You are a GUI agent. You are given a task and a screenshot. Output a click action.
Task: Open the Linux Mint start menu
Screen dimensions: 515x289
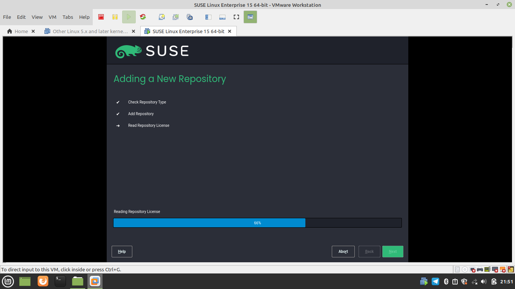pyautogui.click(x=8, y=281)
